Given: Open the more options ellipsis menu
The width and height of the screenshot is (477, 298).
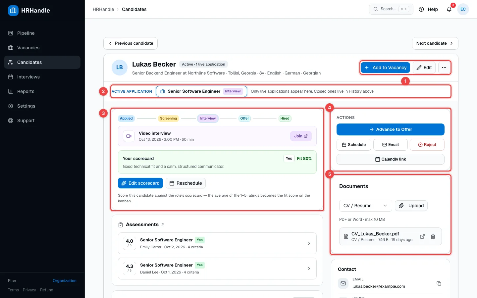Looking at the screenshot, I should pos(444,68).
